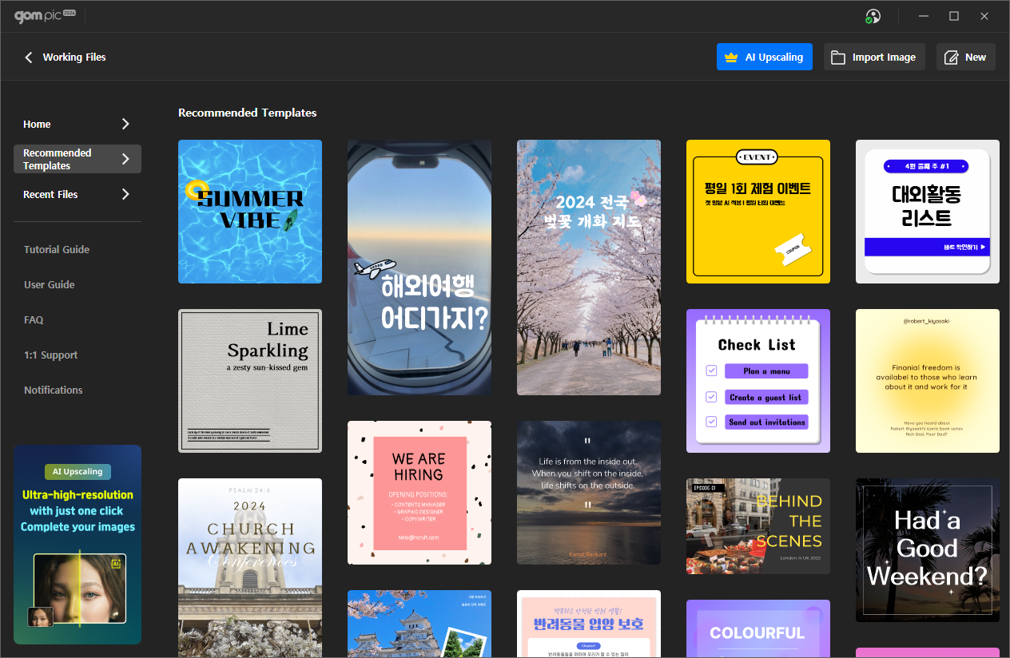Maximize the application window
1010x658 pixels.
coord(953,16)
